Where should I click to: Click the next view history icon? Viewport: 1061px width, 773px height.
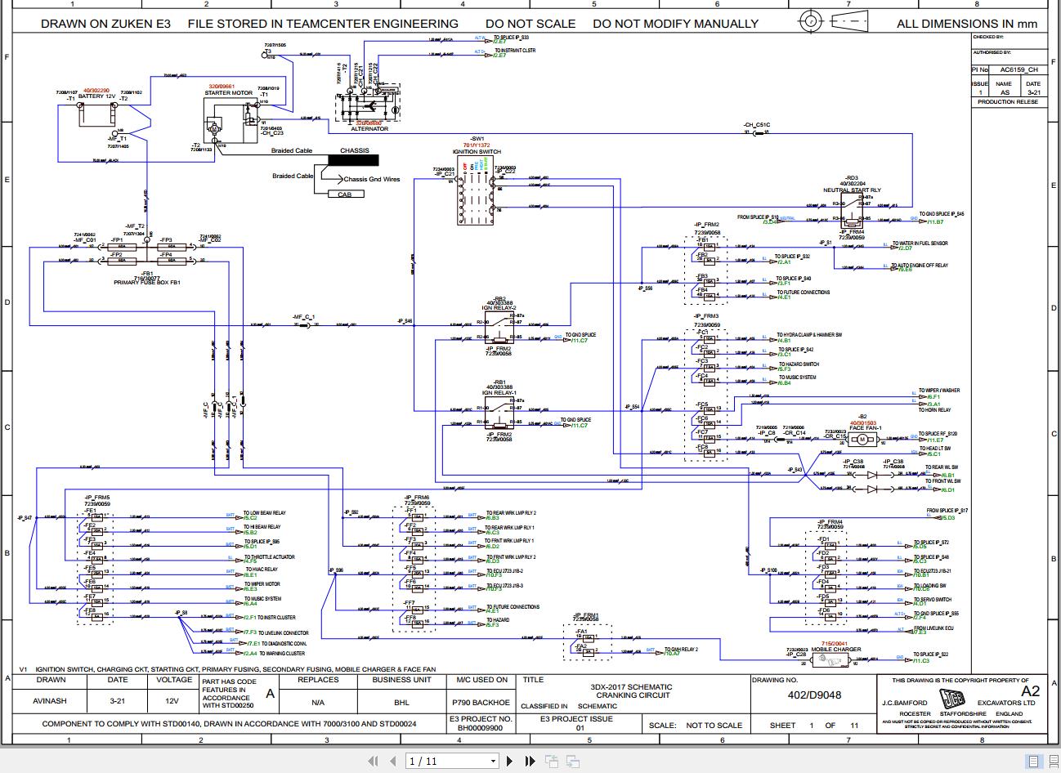[x=573, y=761]
